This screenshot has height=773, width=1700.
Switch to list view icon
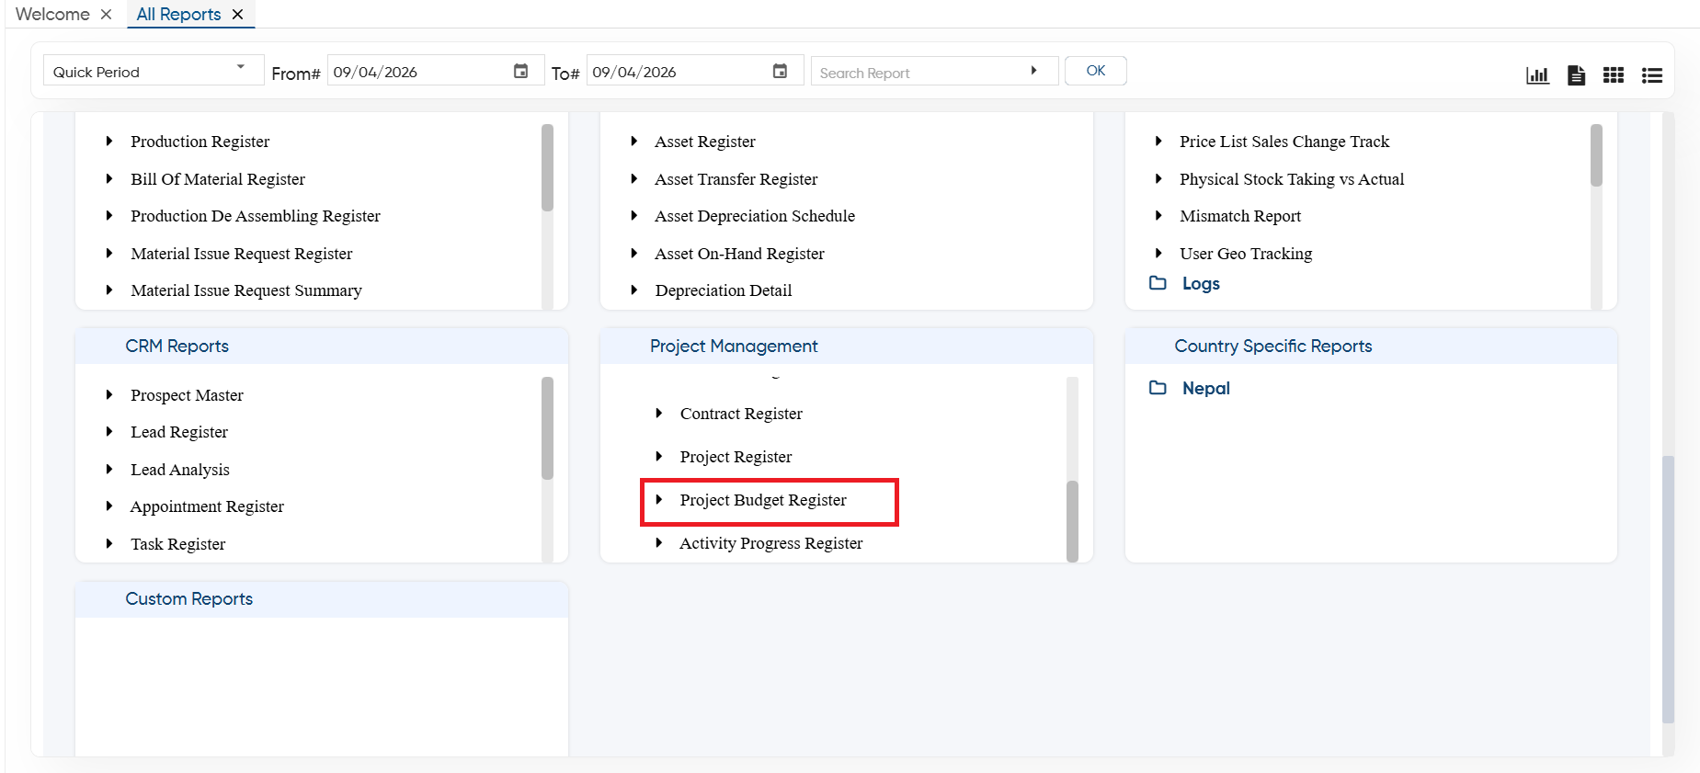[1652, 75]
